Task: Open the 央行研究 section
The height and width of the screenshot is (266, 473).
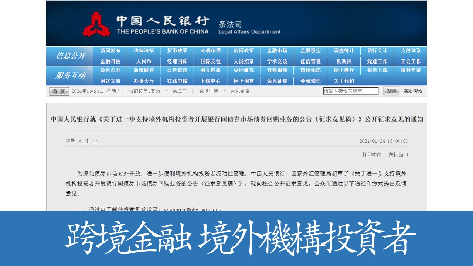Action: (x=244, y=70)
